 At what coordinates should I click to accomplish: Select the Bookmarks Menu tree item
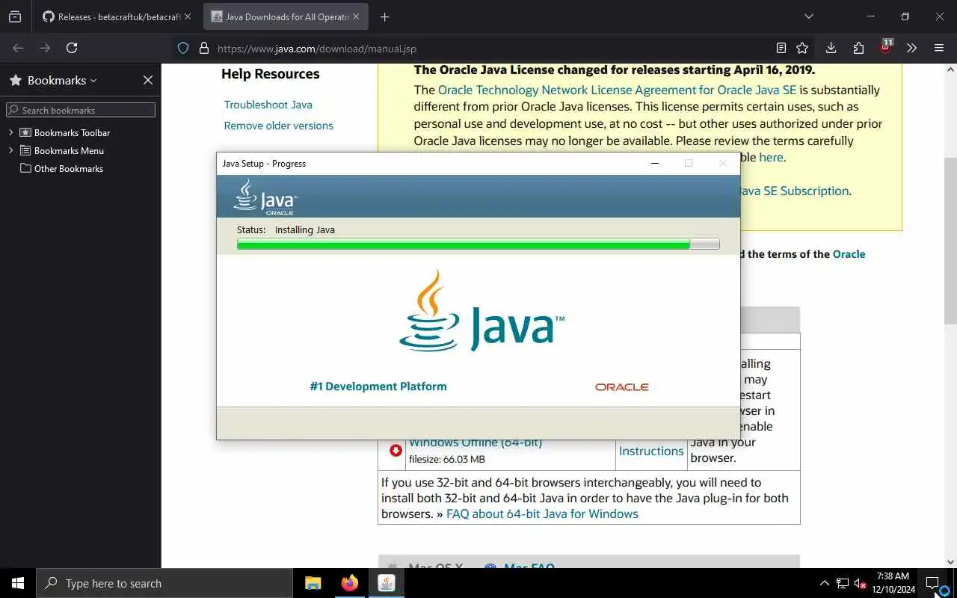click(69, 150)
